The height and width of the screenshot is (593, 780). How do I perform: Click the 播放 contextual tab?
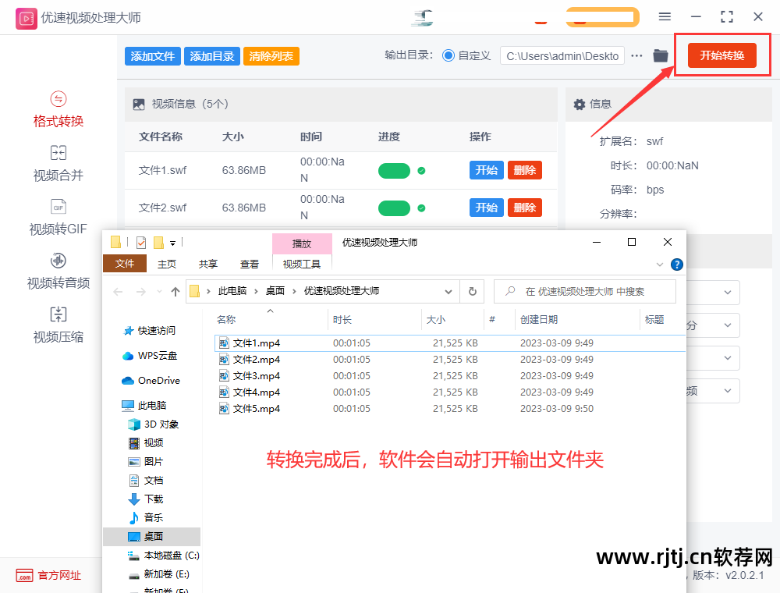pos(302,243)
